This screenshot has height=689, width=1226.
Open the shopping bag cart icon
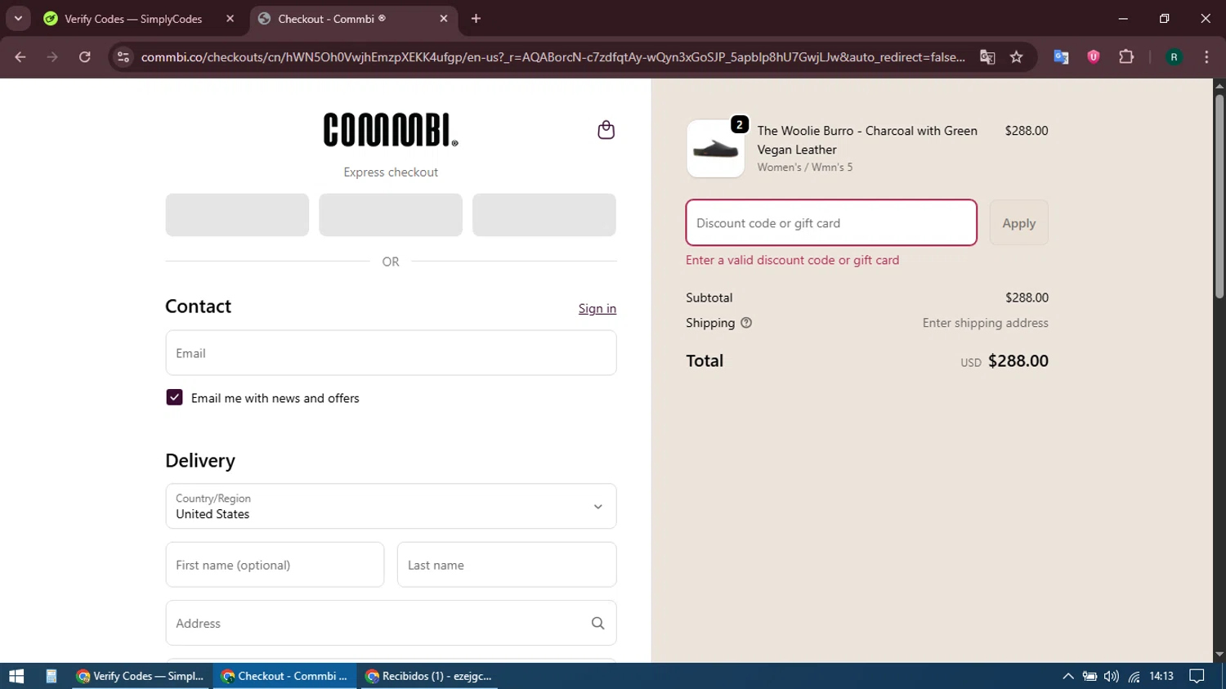606,130
